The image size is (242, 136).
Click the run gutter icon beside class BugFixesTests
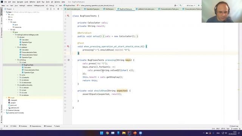(x=68, y=16)
